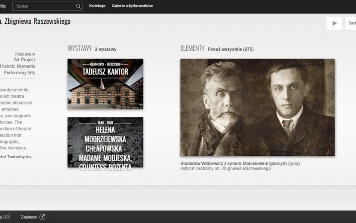
Task: Show all 275 items via Pokaż wszystkie
Action: coord(231,49)
